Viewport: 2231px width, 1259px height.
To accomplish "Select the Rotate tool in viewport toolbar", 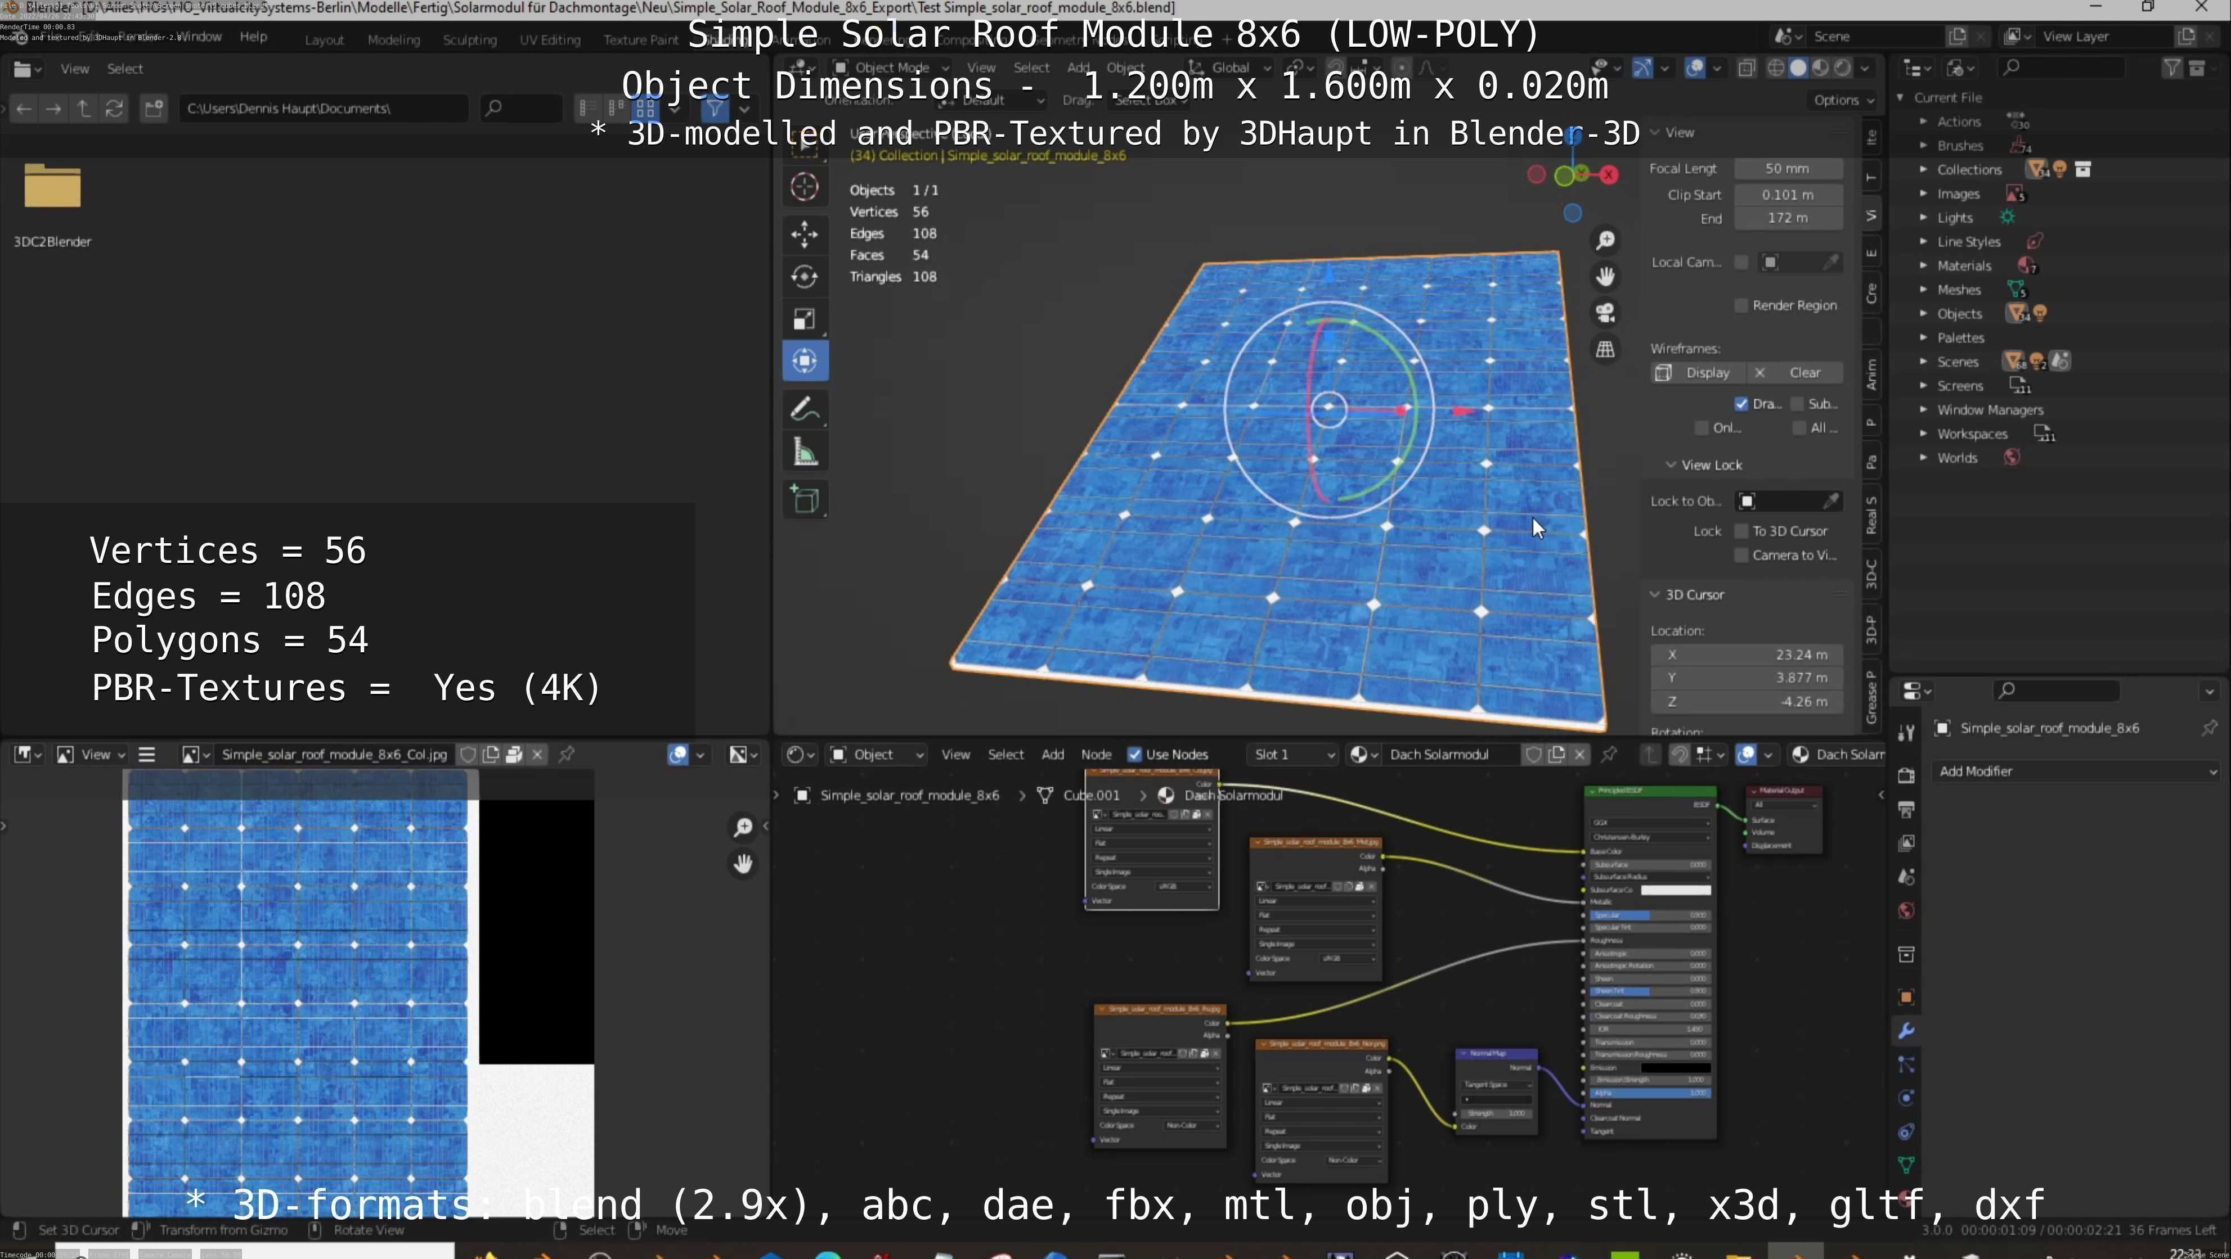I will tap(805, 277).
